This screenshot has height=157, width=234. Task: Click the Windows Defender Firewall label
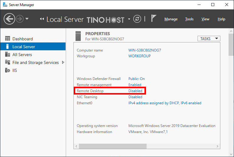pyautogui.click(x=99, y=79)
